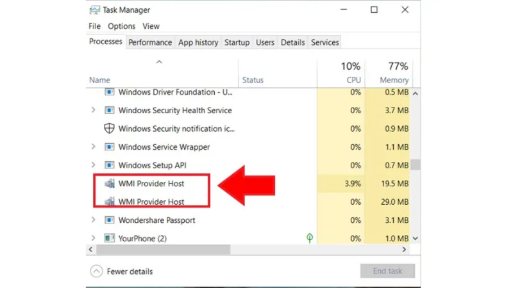Click the Windows Service Wrapper process icon
The image size is (513, 288).
(109, 147)
